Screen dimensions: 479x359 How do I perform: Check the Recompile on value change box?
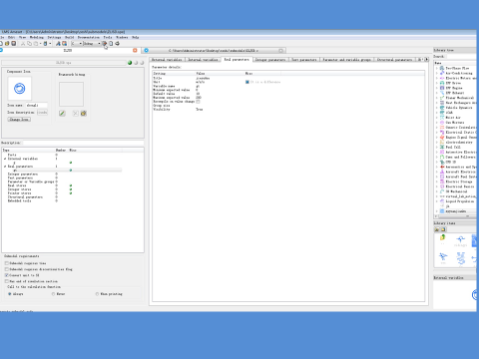click(x=198, y=102)
